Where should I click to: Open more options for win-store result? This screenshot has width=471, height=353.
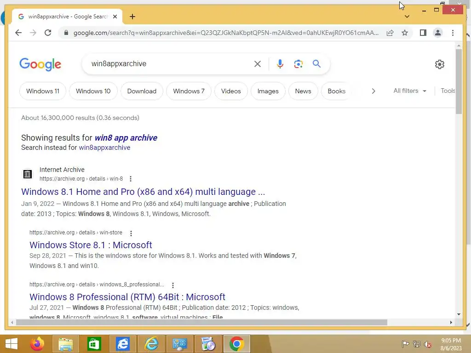click(131, 233)
